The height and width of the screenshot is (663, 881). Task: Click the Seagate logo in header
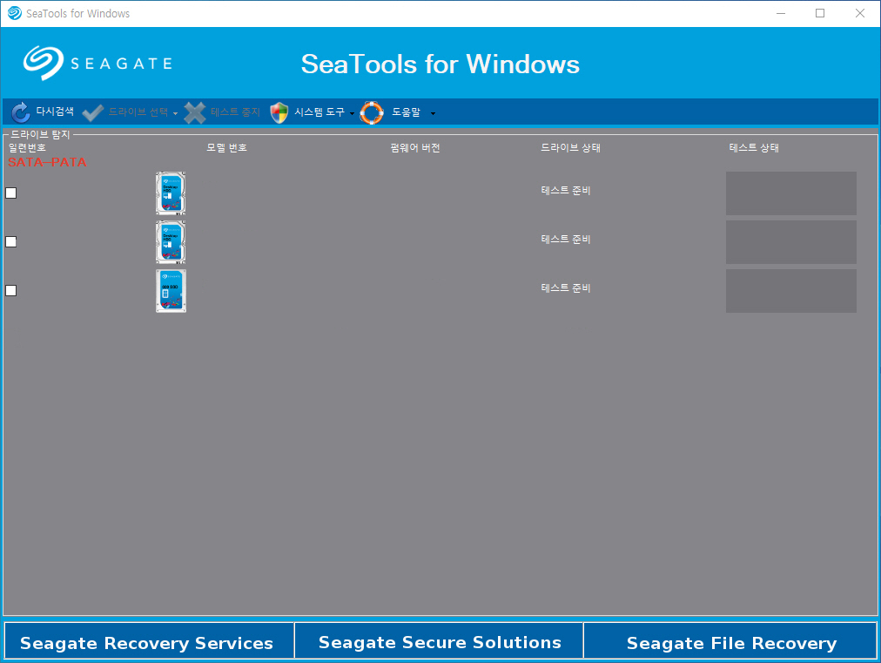pyautogui.click(x=98, y=63)
